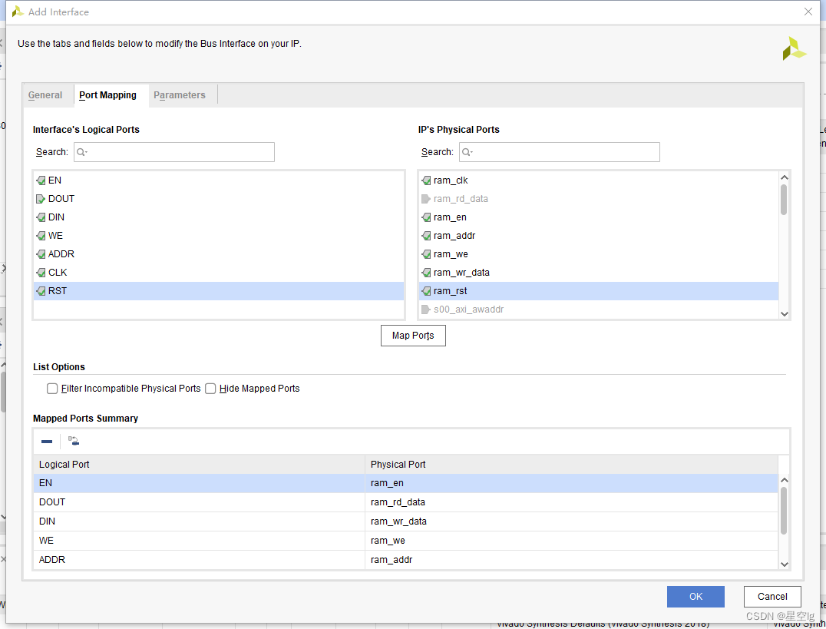The image size is (826, 629).
Task: Click physical ports list scroll-down arrow
Action: pyautogui.click(x=784, y=314)
